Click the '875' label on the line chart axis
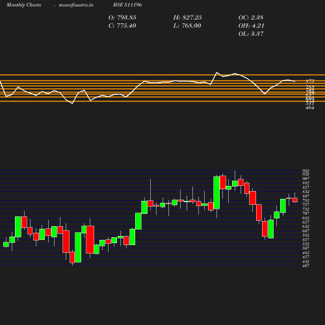 click(x=310, y=81)
